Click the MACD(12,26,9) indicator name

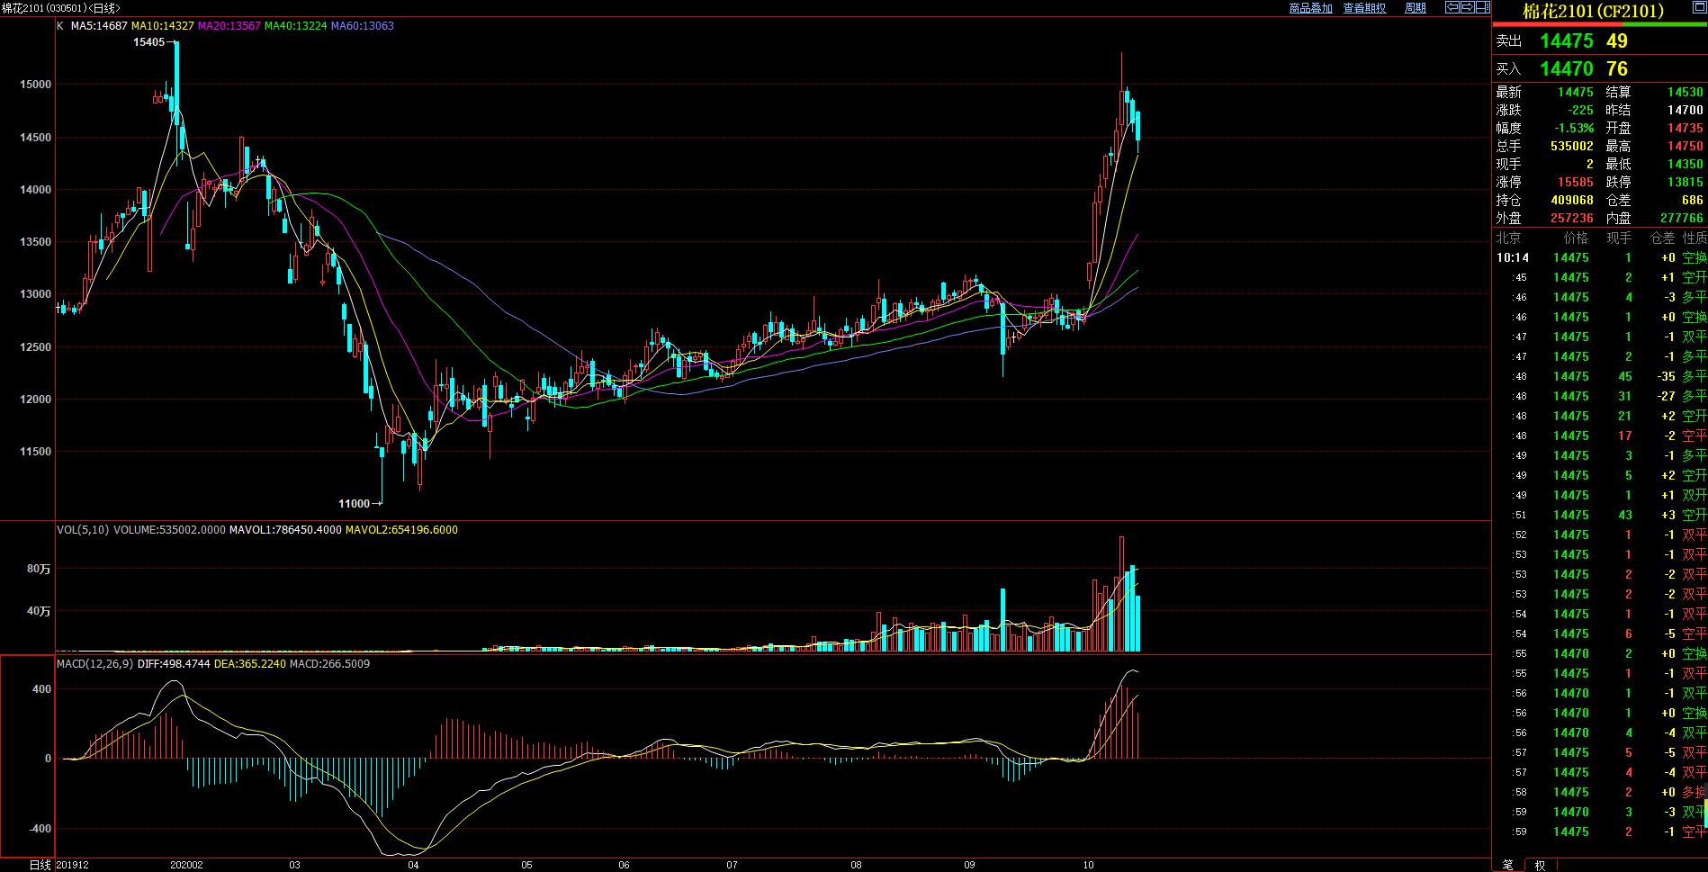click(x=94, y=664)
